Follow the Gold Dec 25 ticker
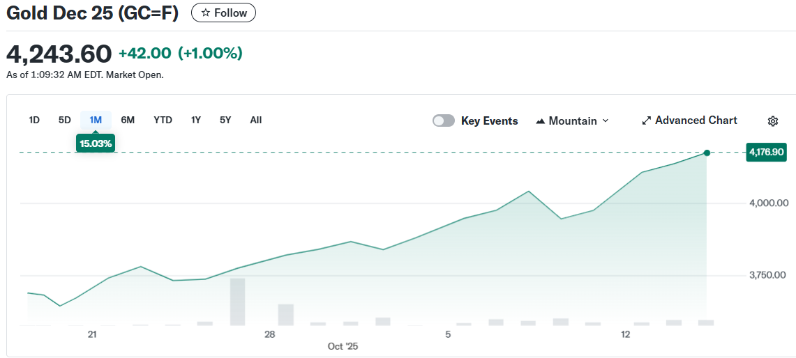 223,13
